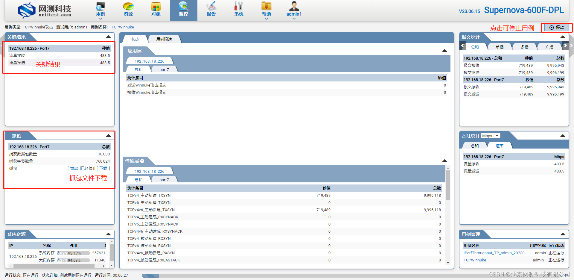This screenshot has width=574, height=280.
Task: Open the Mbps unit dropdown
Action: (x=491, y=136)
